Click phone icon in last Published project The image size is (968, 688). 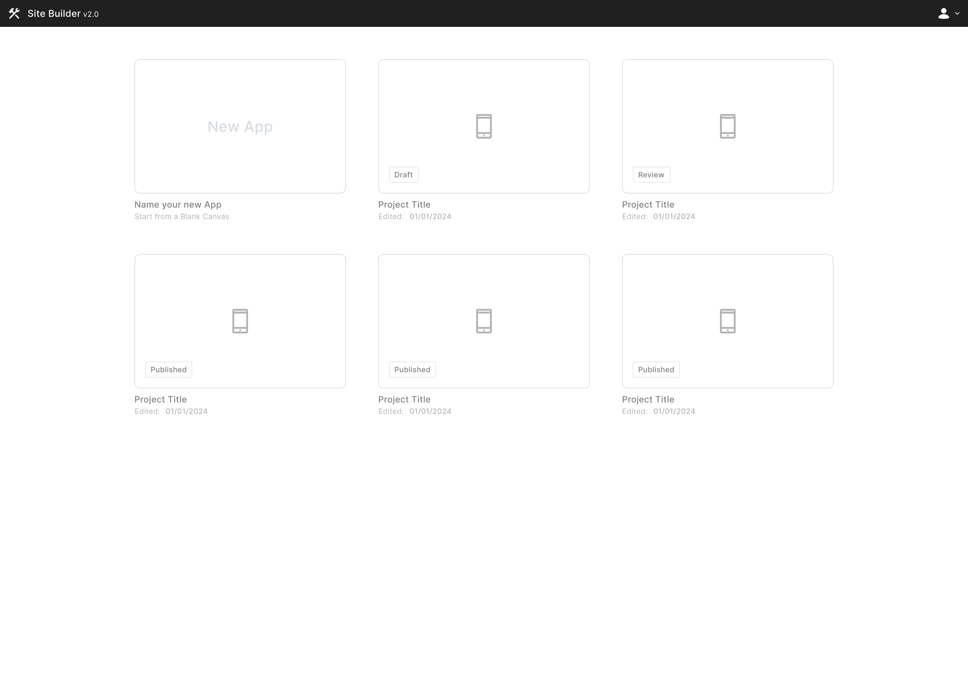[x=727, y=321]
